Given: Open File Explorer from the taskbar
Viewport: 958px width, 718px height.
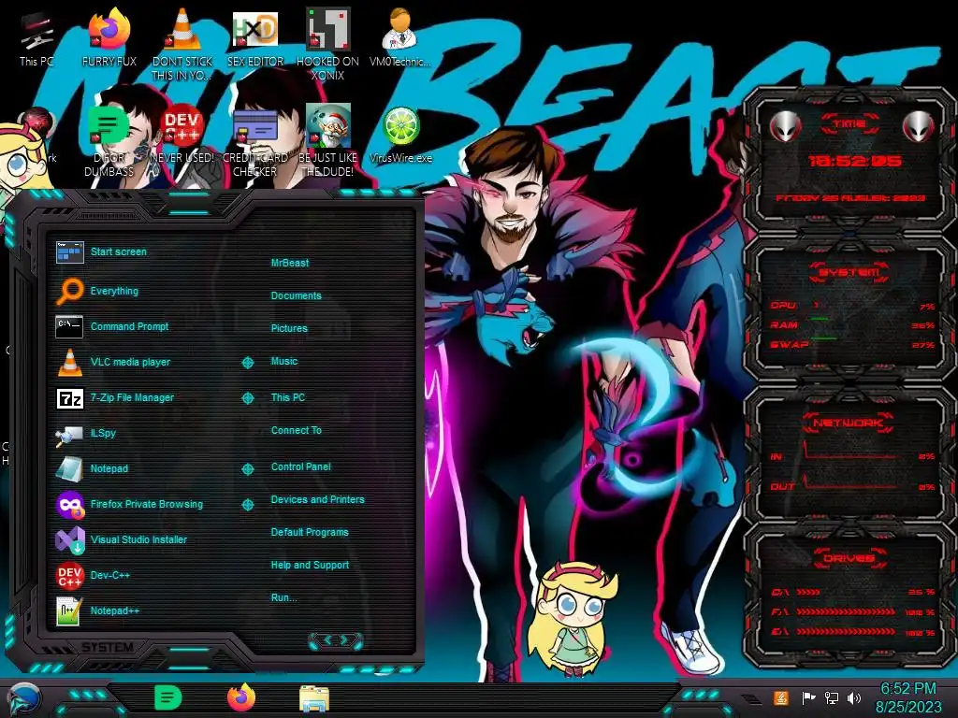Looking at the screenshot, I should coord(314,699).
